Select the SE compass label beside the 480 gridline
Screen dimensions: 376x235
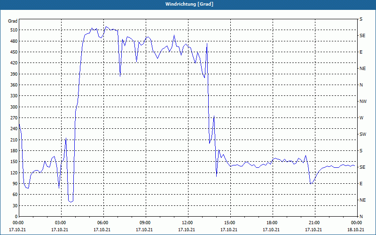click(362, 36)
